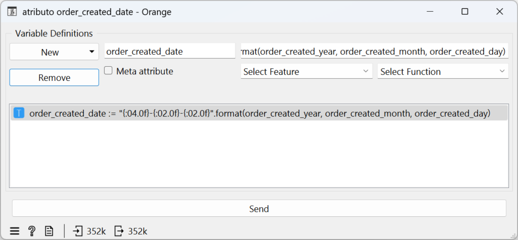Enable the Meta attribute checkbox
The image size is (518, 240).
tap(108, 71)
